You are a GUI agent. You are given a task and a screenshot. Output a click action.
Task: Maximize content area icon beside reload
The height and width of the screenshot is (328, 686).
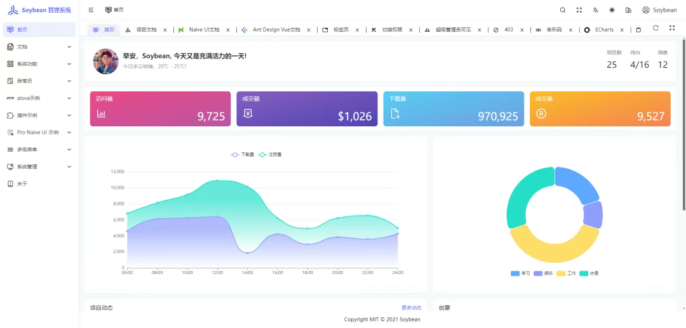(672, 28)
